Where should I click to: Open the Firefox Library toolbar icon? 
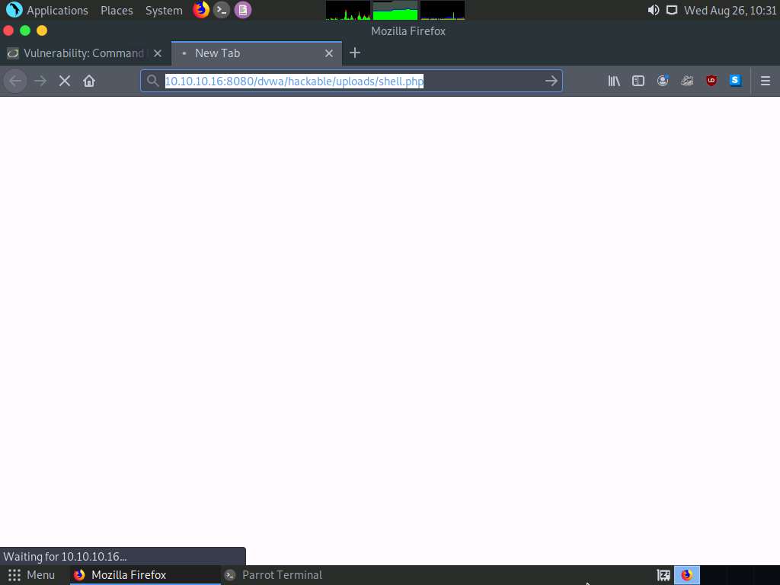tap(613, 81)
